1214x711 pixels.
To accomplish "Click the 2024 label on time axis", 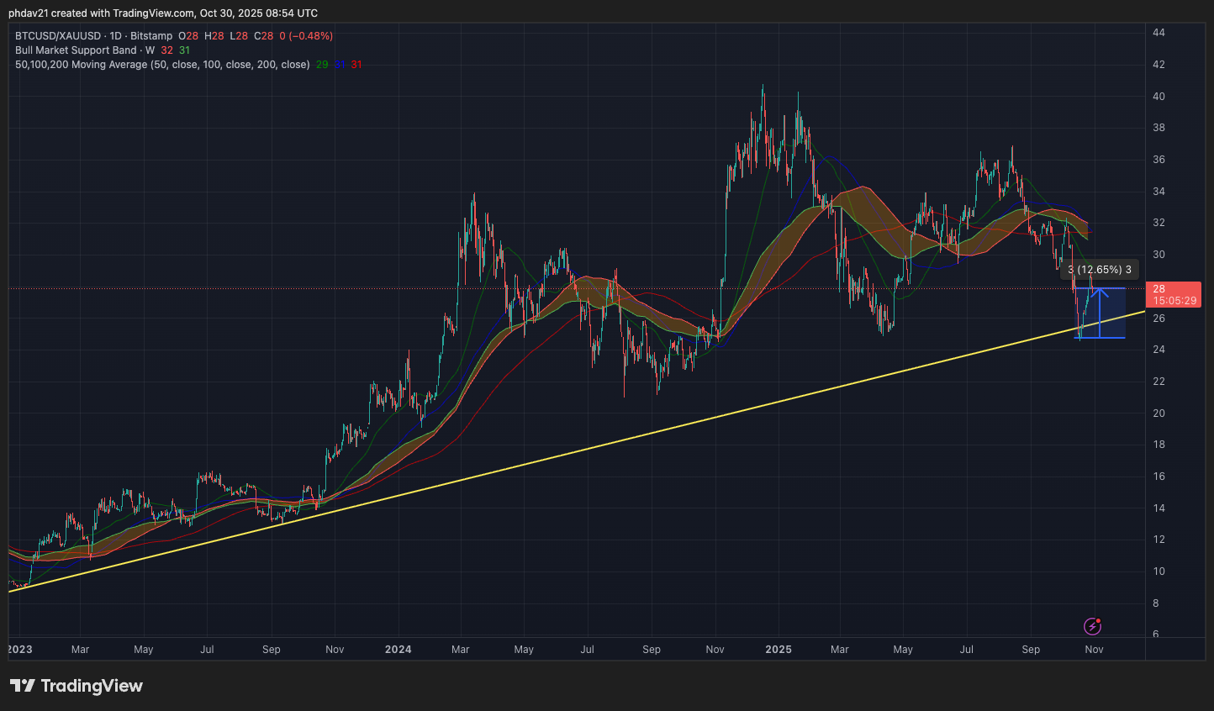I will click(398, 650).
